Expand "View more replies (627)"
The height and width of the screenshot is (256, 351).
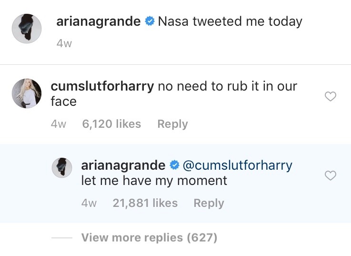click(149, 237)
